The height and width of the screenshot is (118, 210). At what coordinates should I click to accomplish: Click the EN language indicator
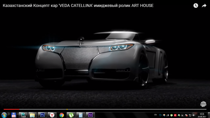[156, 115]
